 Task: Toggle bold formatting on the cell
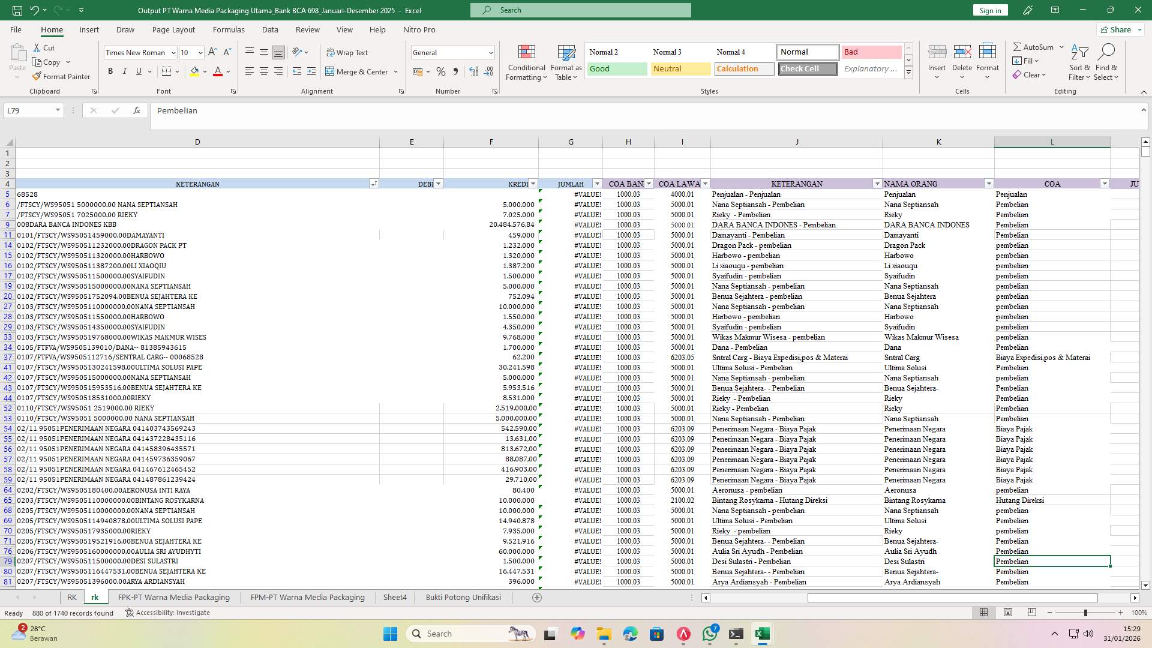tap(110, 71)
